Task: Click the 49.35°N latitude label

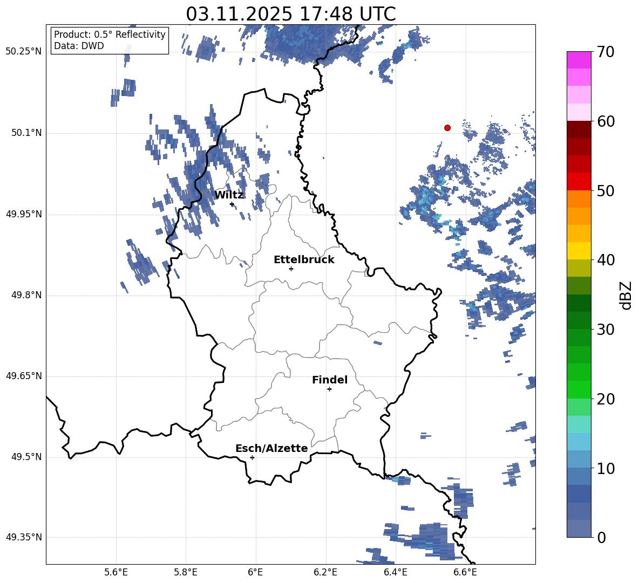Action: [x=24, y=537]
